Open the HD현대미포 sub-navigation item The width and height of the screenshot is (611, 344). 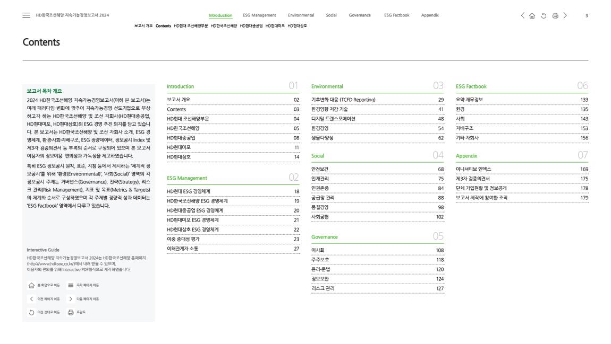click(275, 25)
